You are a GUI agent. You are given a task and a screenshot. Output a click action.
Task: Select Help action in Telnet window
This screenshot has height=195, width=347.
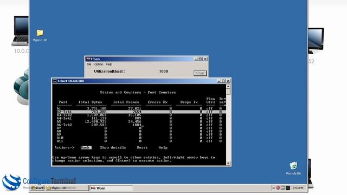163,148
